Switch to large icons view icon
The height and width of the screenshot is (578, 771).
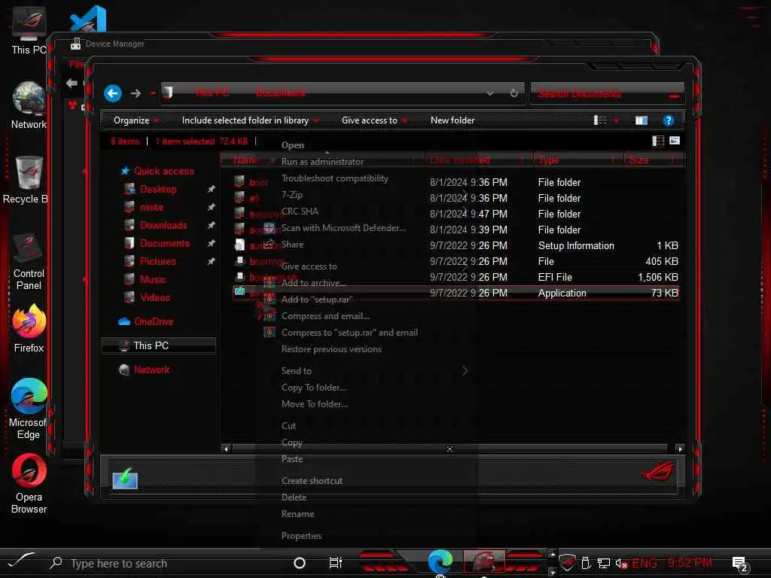675,141
